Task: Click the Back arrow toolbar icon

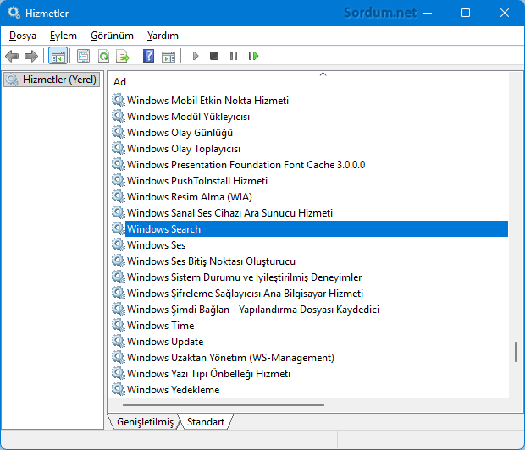Action: point(12,56)
